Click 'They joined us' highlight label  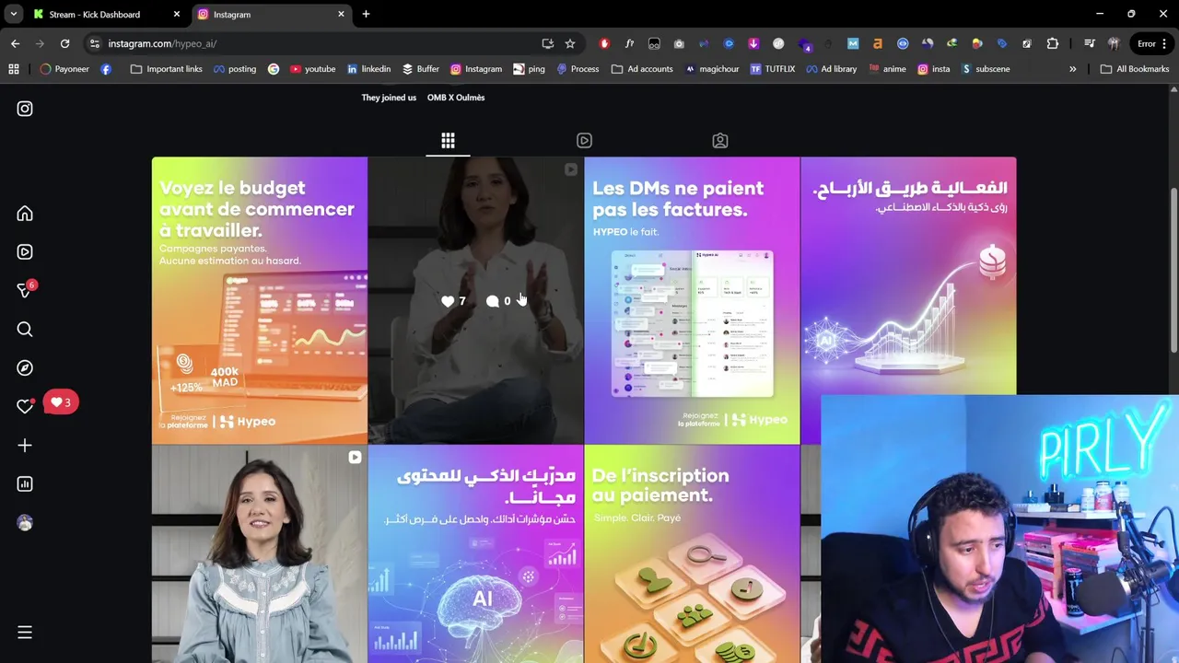[x=389, y=98]
